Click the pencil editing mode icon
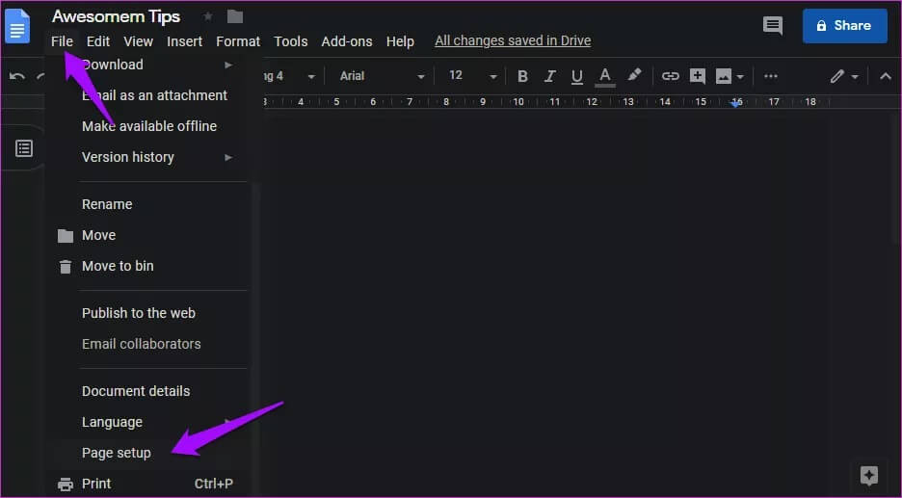Image resolution: width=902 pixels, height=498 pixels. 837,76
